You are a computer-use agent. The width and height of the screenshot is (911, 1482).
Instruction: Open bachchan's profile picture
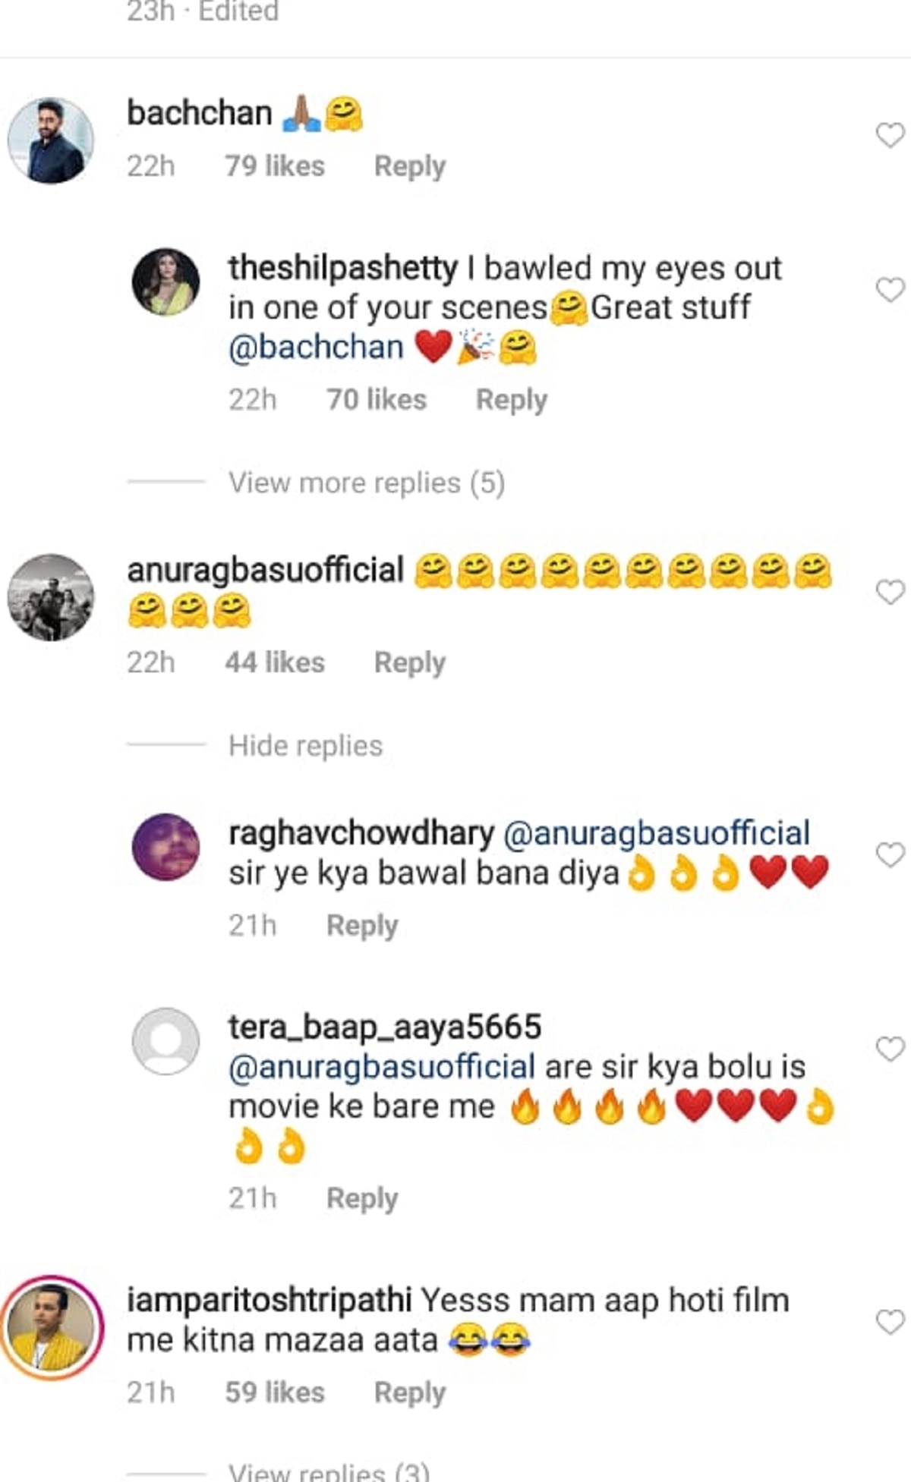tap(51, 140)
